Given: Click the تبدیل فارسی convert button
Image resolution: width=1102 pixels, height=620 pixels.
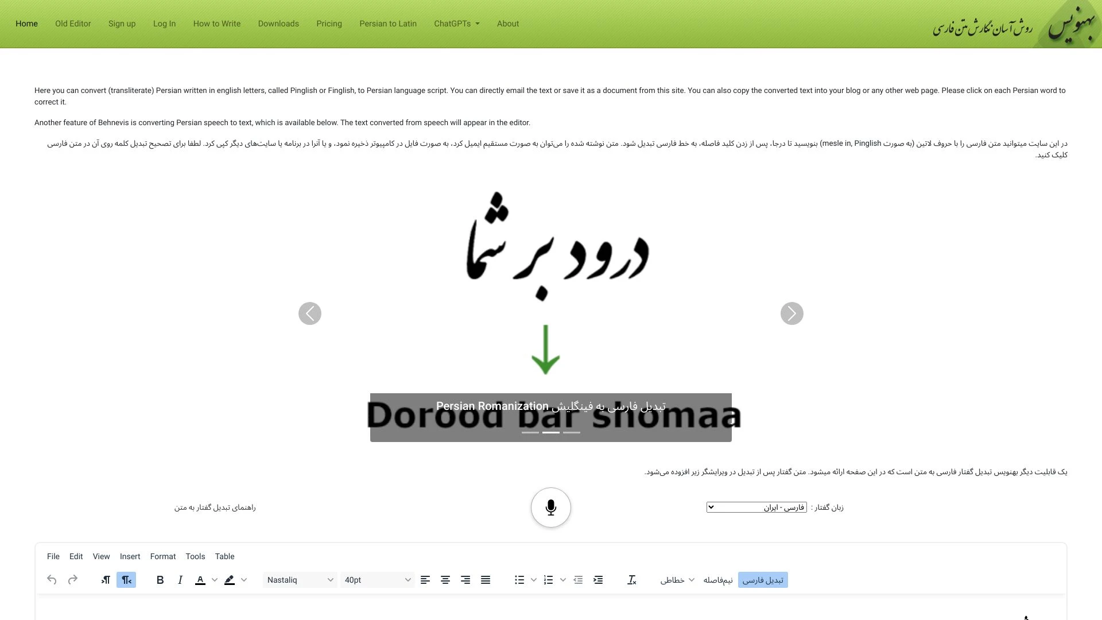Looking at the screenshot, I should point(762,580).
